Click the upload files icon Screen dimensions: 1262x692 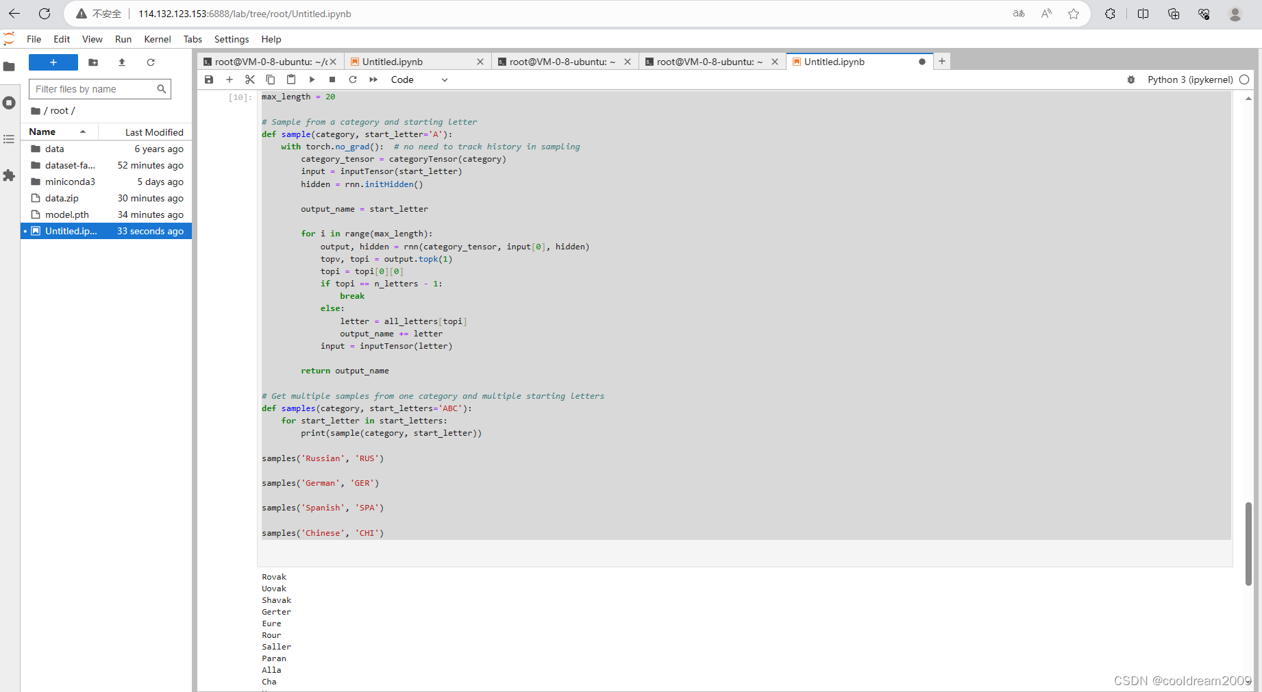pyautogui.click(x=122, y=62)
